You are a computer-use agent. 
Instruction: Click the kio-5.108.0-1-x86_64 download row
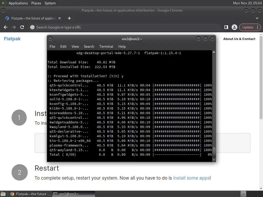click(x=131, y=141)
